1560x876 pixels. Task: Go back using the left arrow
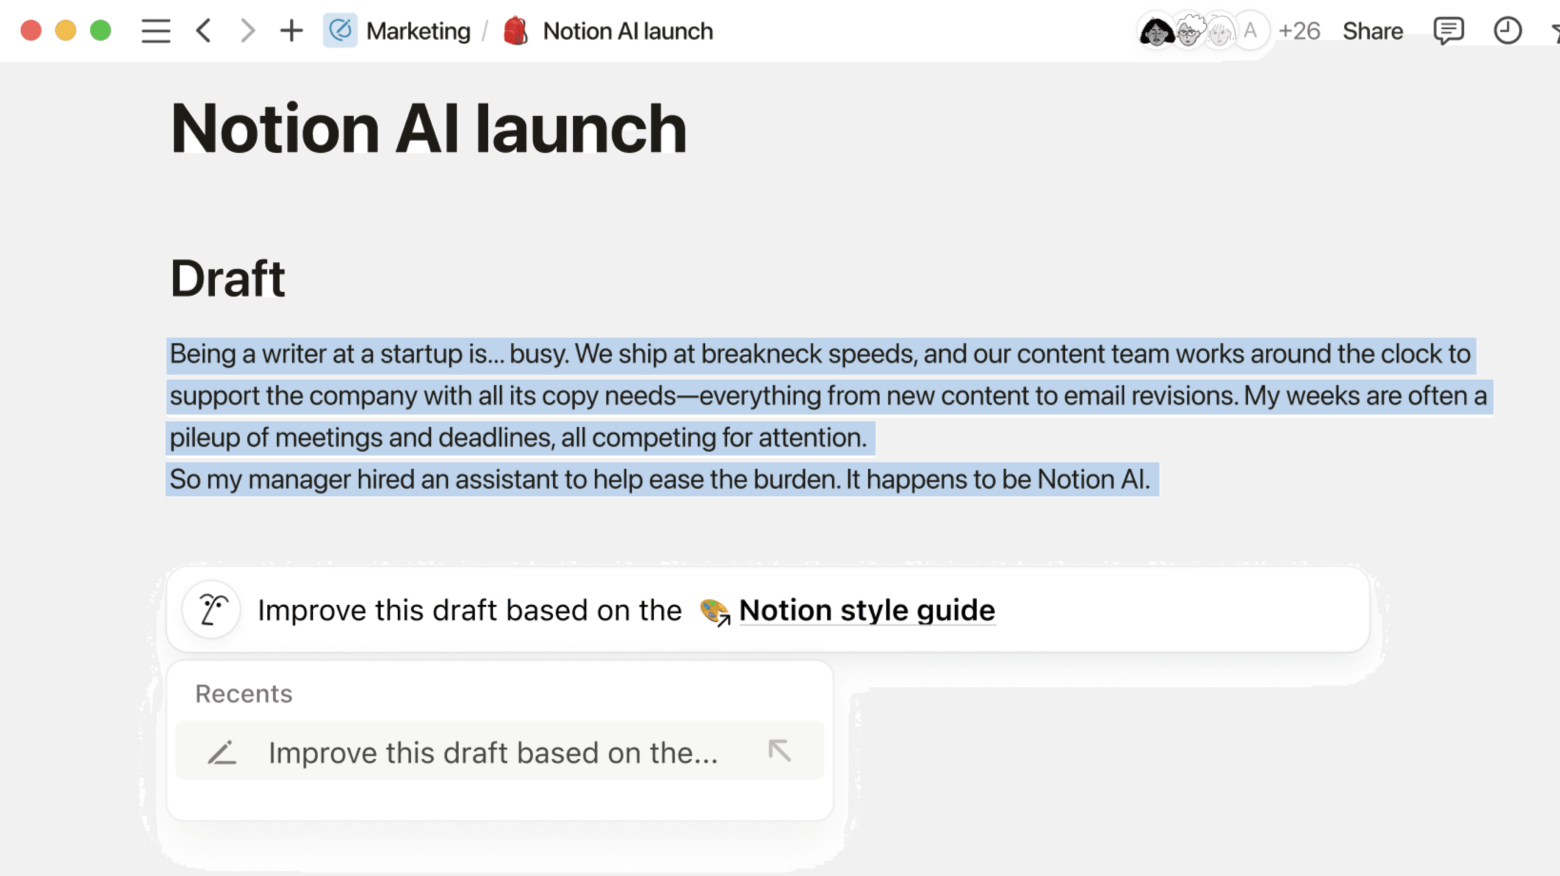[204, 31]
